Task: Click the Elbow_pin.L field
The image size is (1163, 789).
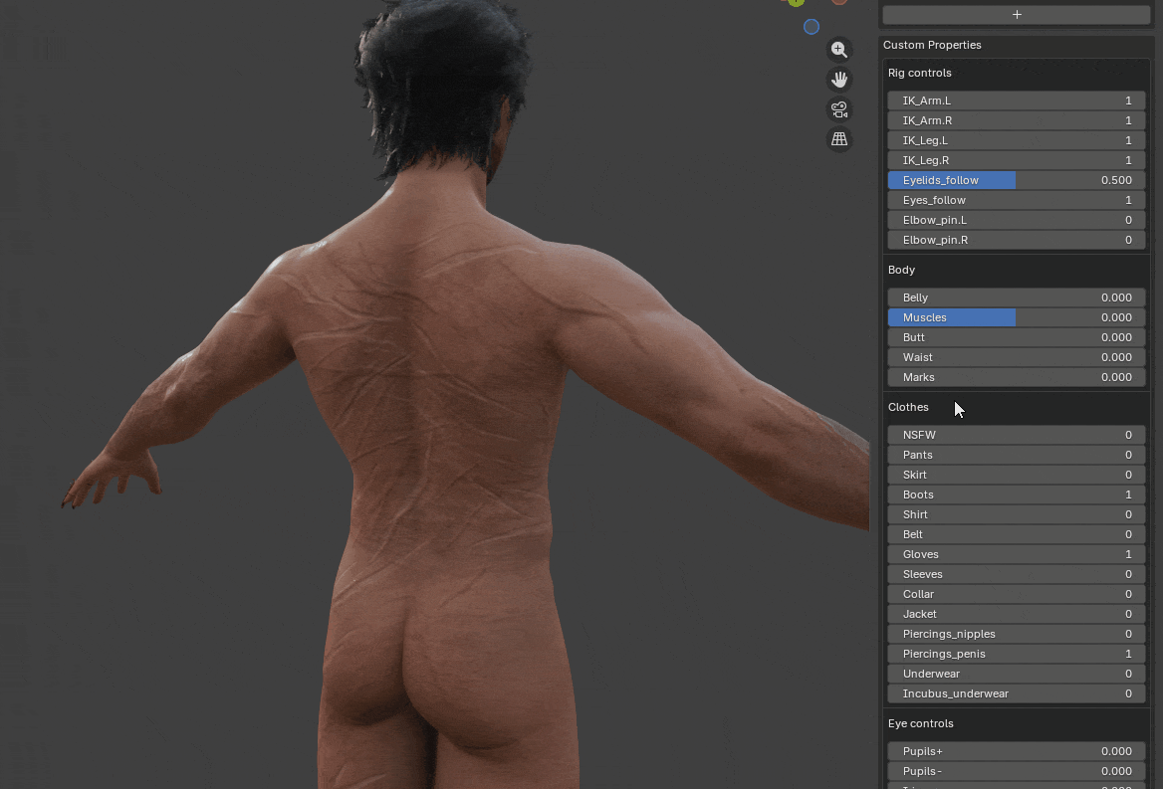Action: point(1017,221)
